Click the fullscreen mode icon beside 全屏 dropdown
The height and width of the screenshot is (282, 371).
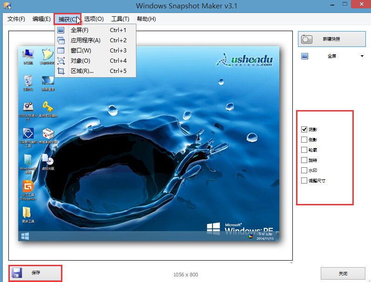[305, 56]
